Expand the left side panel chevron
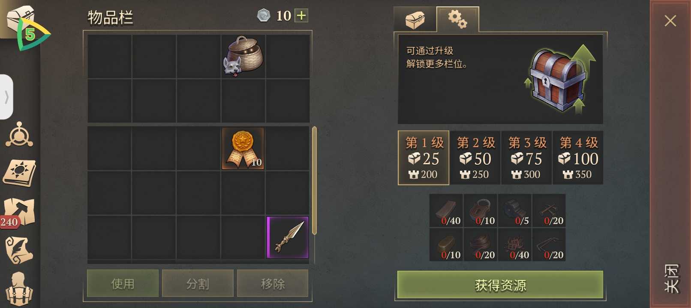The height and width of the screenshot is (308, 691). coord(6,97)
